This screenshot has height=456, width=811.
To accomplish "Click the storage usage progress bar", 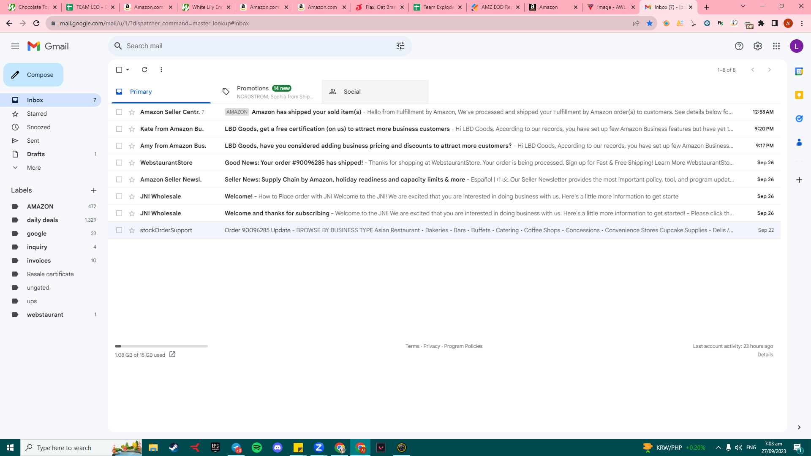I will pyautogui.click(x=161, y=346).
